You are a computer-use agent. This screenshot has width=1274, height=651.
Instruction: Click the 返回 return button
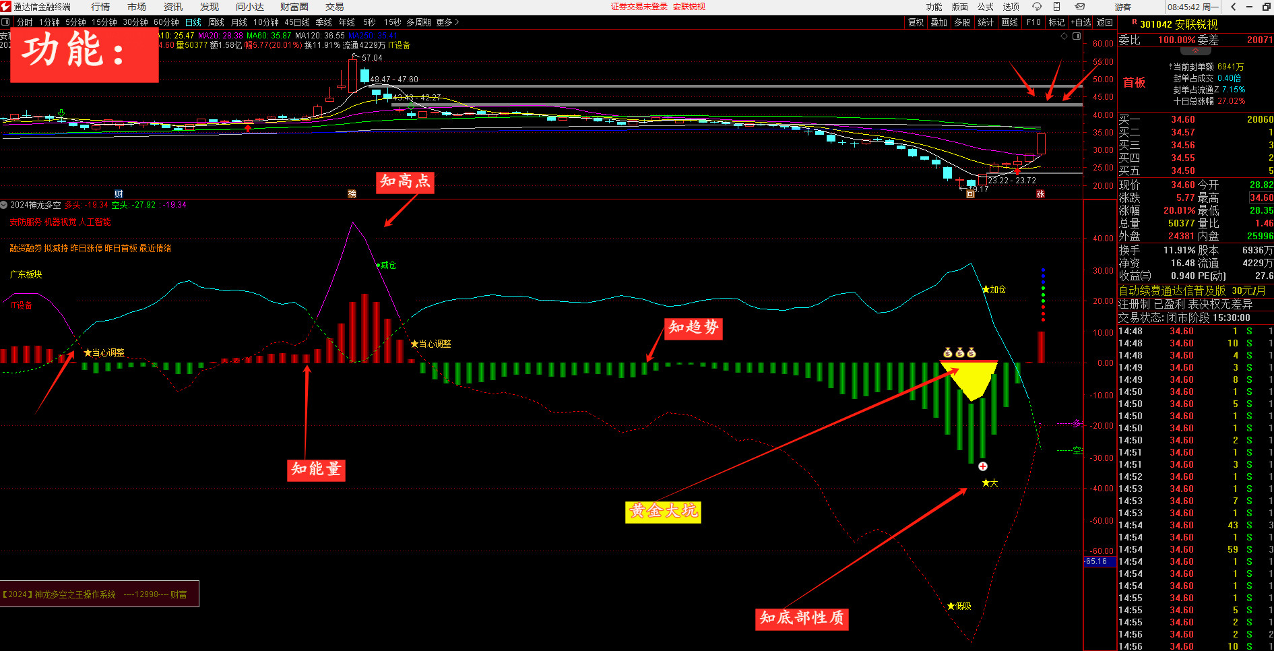(x=1105, y=22)
